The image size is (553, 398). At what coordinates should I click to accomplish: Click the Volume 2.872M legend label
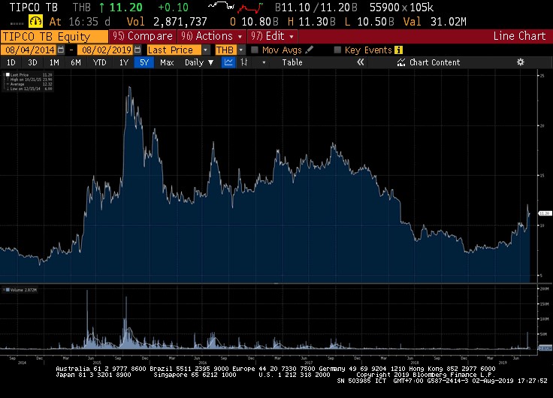pyautogui.click(x=23, y=290)
